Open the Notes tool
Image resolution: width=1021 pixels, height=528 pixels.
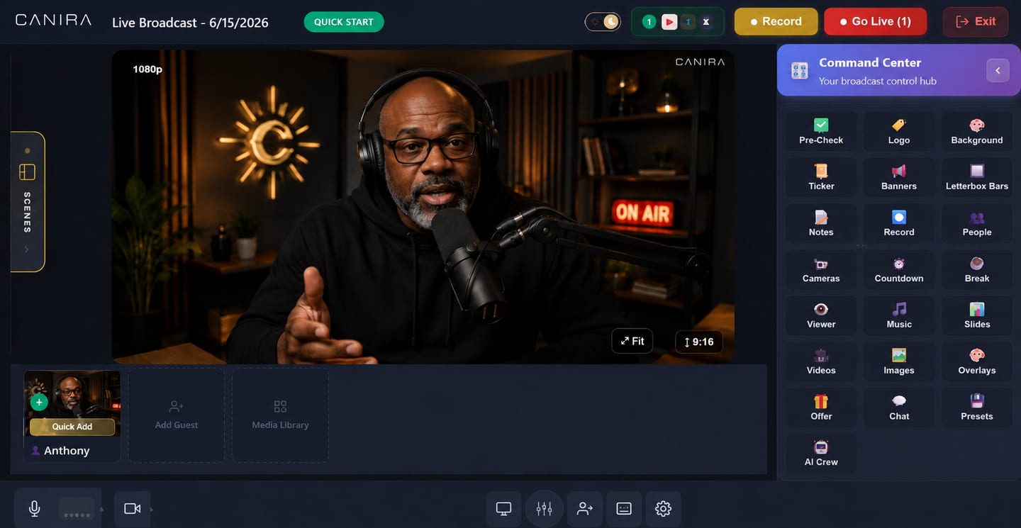click(821, 223)
